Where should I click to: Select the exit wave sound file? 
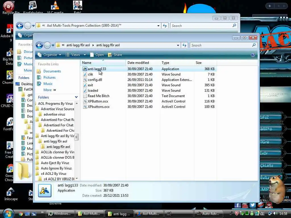click(90, 85)
